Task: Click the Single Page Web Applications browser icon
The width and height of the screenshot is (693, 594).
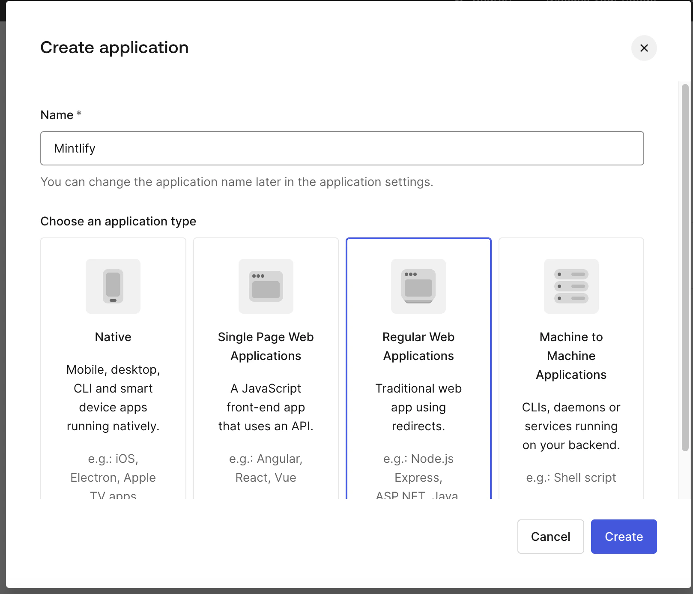Action: click(266, 286)
